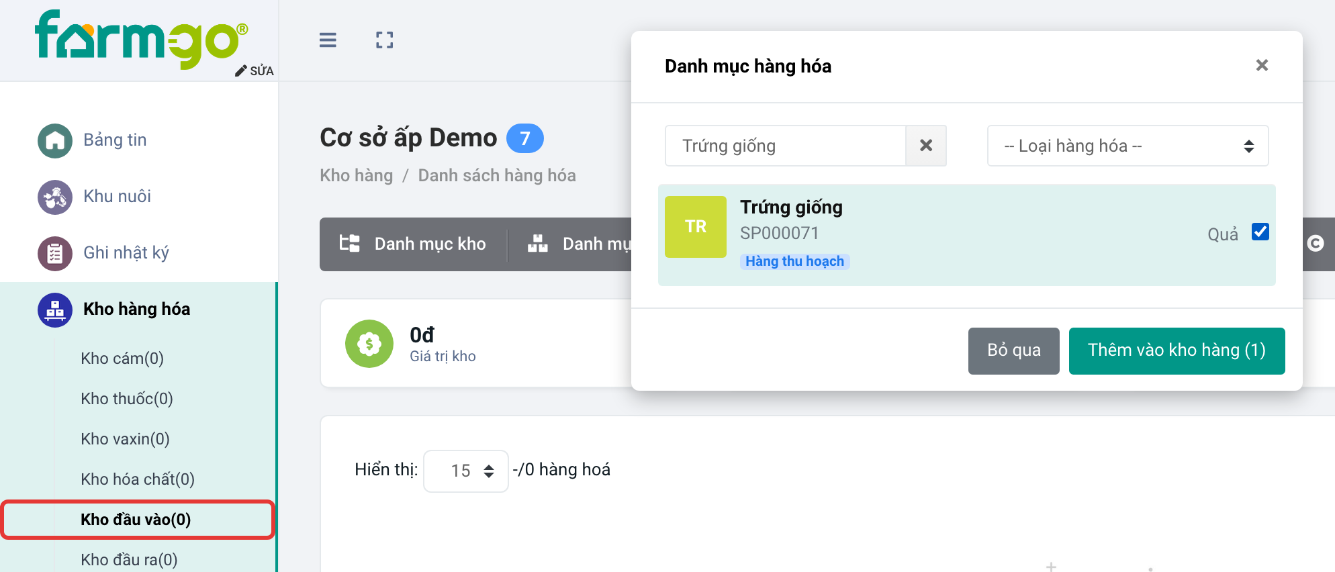Click the Bảng tin home icon
Screen dimensions: 1335x572
(x=55, y=140)
